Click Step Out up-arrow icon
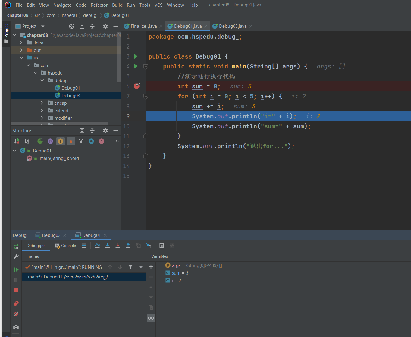Image resolution: width=411 pixels, height=337 pixels. (128, 246)
